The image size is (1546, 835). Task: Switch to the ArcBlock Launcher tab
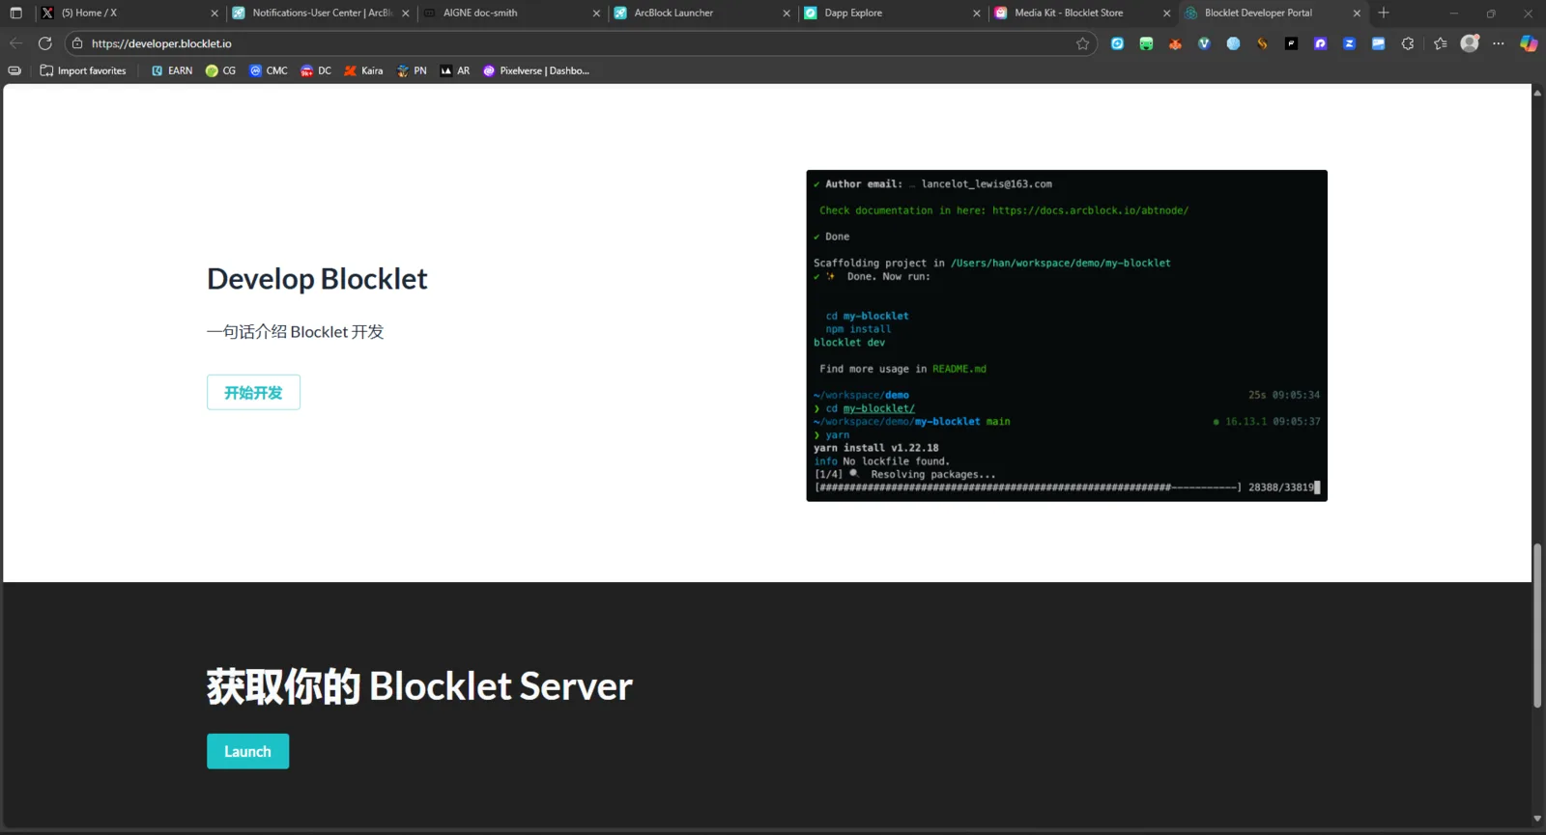[x=701, y=13]
